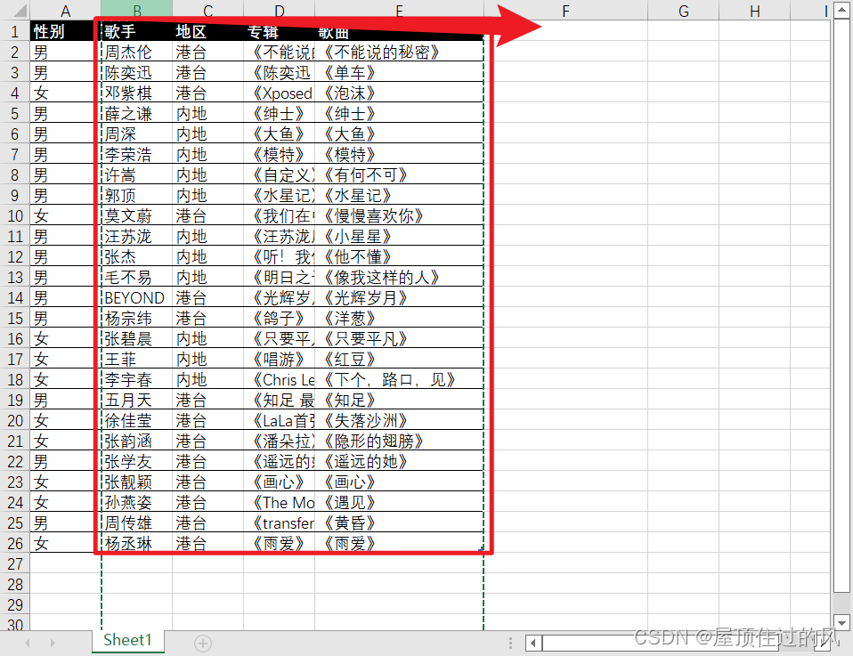The image size is (853, 656).
Task: Select the 郭顶 cell
Action: click(x=136, y=195)
